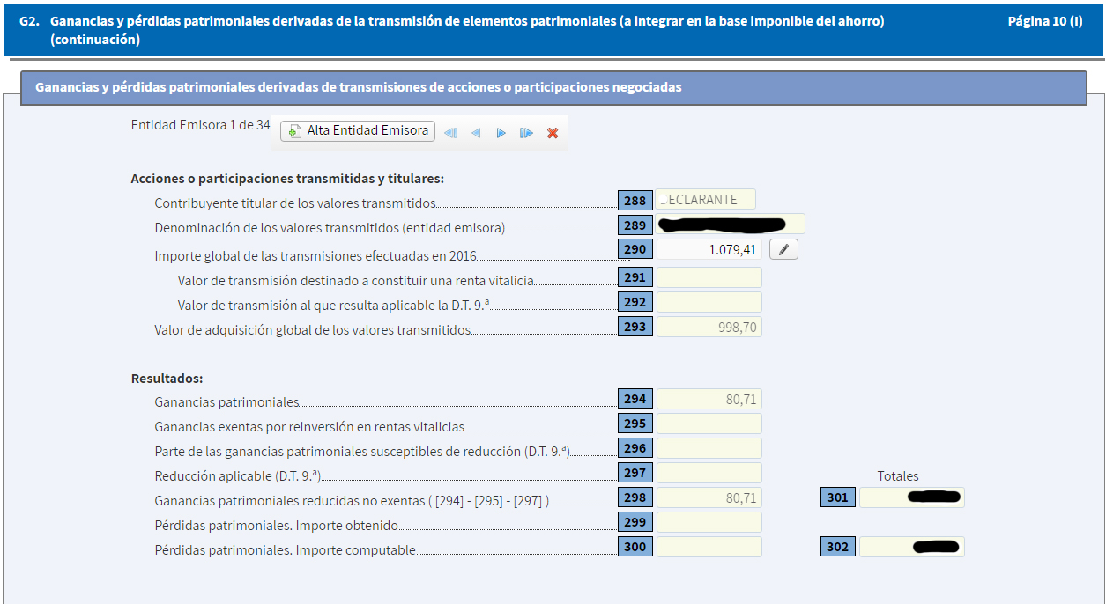The width and height of the screenshot is (1106, 604).
Task: Select field 297 reducción aplicable input
Action: coord(709,473)
